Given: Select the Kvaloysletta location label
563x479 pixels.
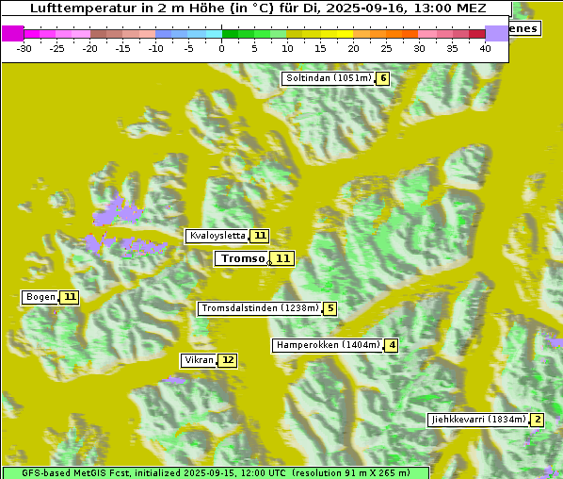Looking at the screenshot, I should (217, 236).
